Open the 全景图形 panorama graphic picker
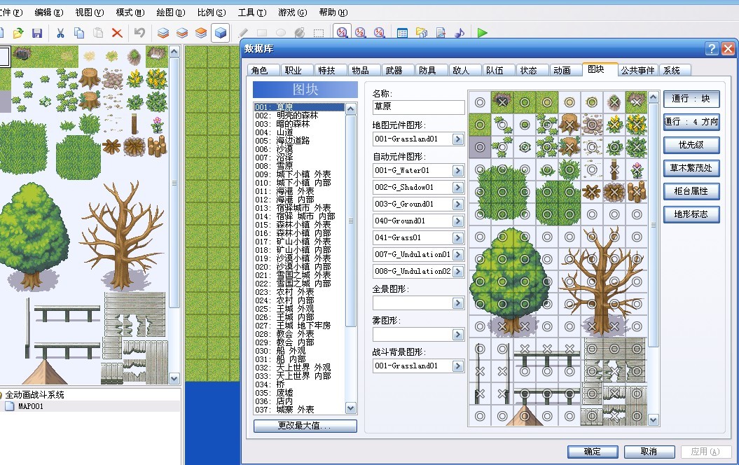This screenshot has width=739, height=465. tap(457, 303)
